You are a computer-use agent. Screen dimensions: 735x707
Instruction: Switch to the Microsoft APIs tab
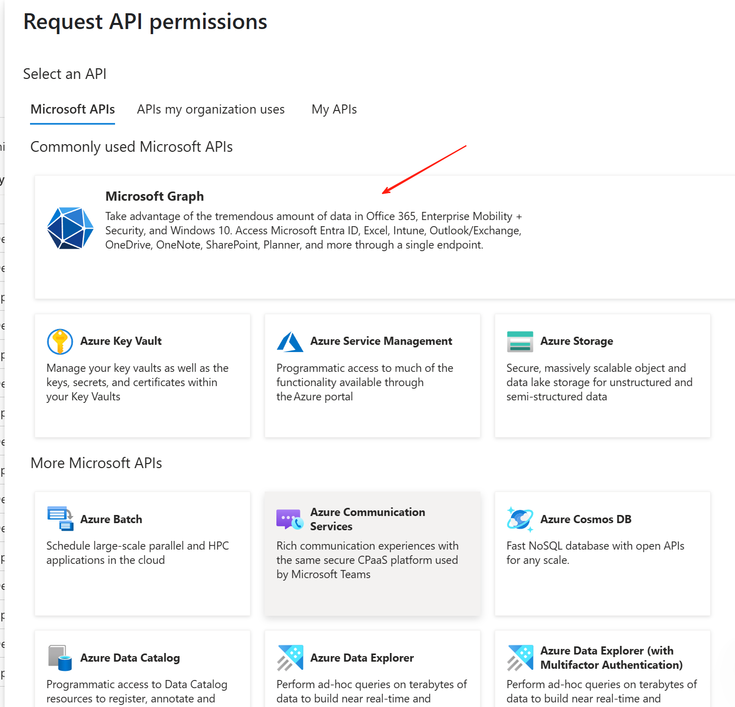click(73, 110)
